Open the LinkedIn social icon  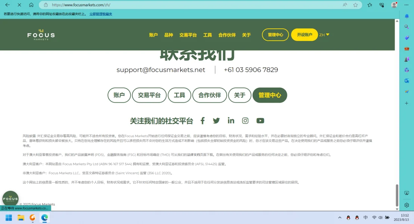coord(231,121)
